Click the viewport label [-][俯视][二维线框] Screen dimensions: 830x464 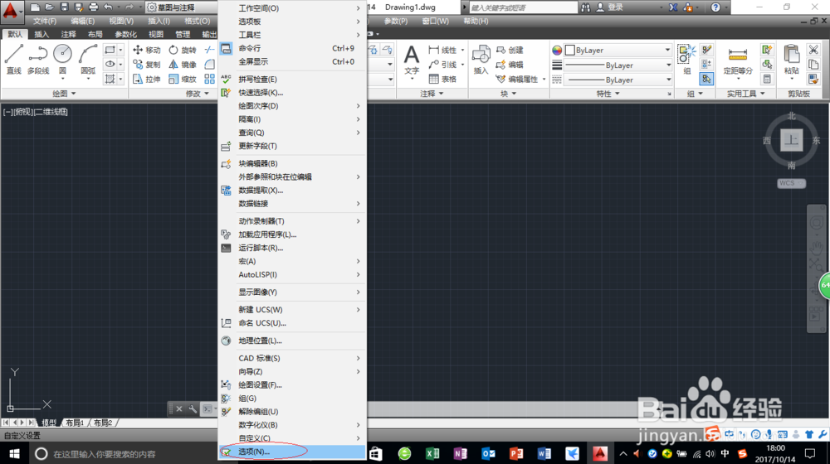(36, 112)
